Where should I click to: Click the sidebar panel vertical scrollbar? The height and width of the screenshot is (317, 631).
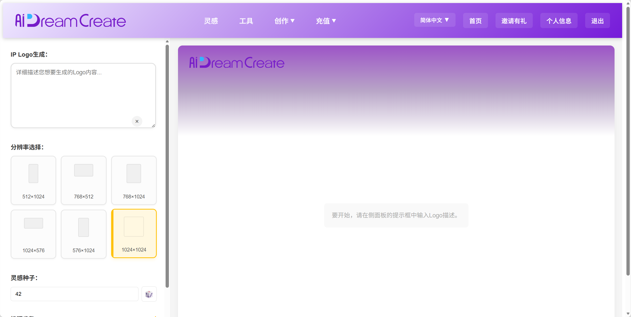[167, 166]
